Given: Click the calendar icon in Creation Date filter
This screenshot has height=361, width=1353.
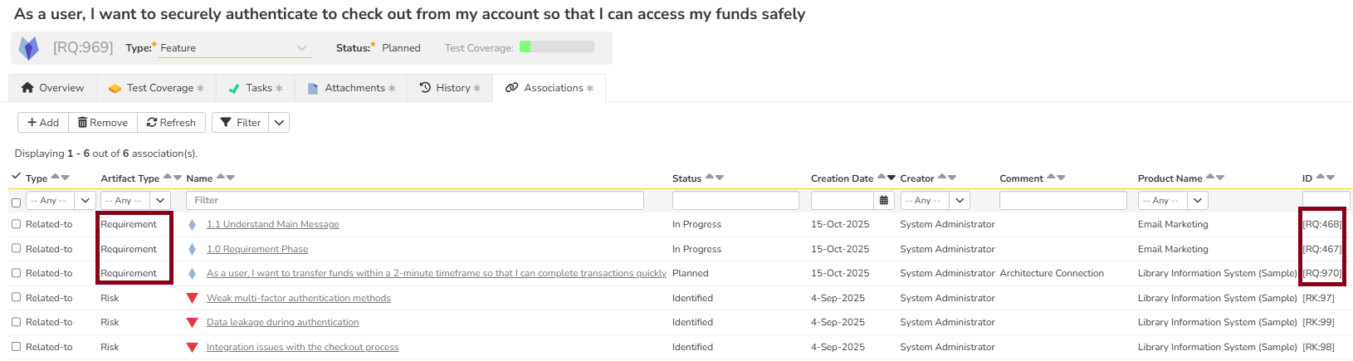Looking at the screenshot, I should point(884,201).
